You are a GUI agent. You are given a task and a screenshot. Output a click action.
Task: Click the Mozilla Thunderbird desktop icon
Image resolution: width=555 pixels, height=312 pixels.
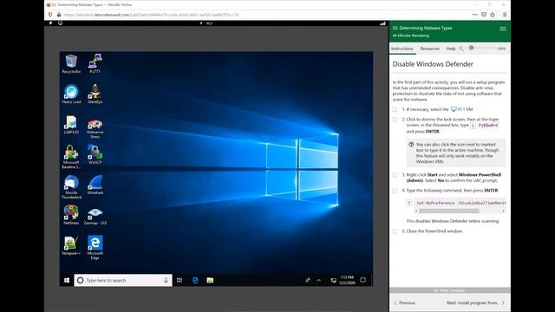point(71,187)
